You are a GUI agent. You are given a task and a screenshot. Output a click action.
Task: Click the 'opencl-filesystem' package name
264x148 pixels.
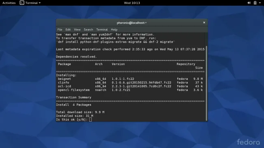pos(74,90)
